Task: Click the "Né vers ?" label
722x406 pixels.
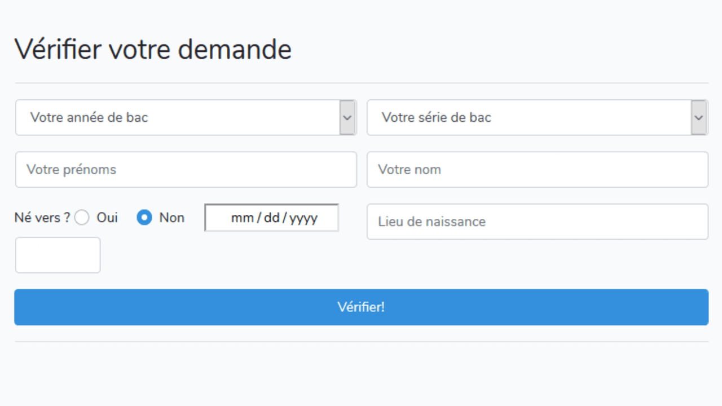Action: click(42, 218)
